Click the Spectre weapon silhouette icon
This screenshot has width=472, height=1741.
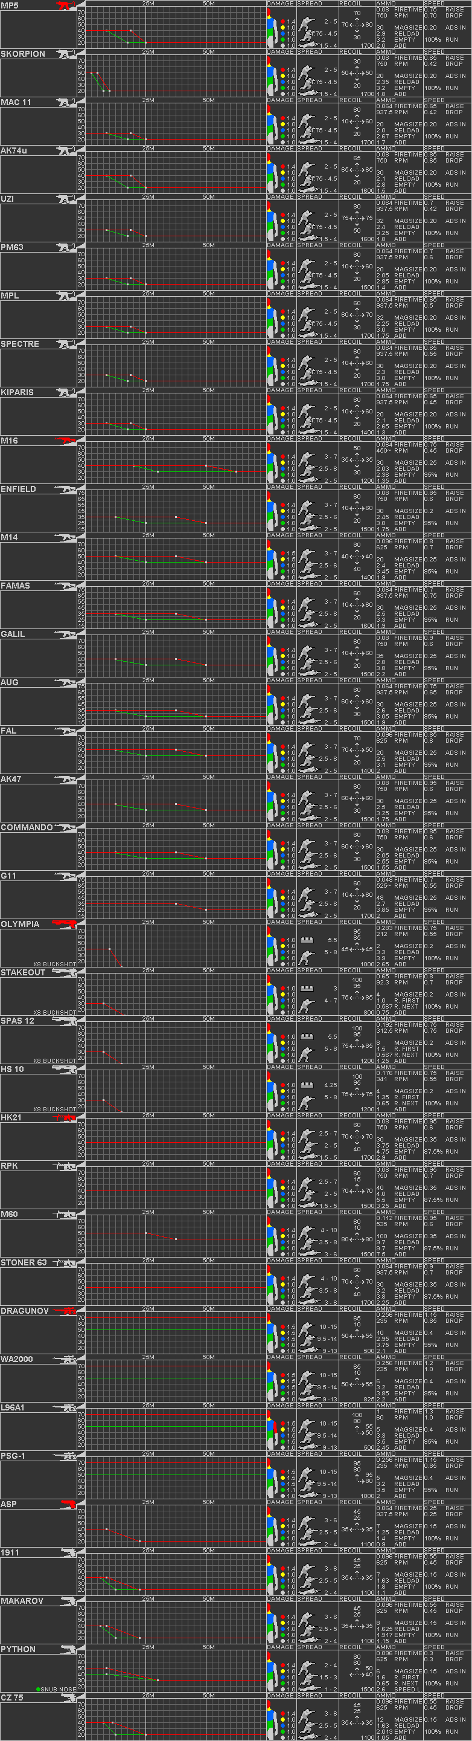coord(66,344)
